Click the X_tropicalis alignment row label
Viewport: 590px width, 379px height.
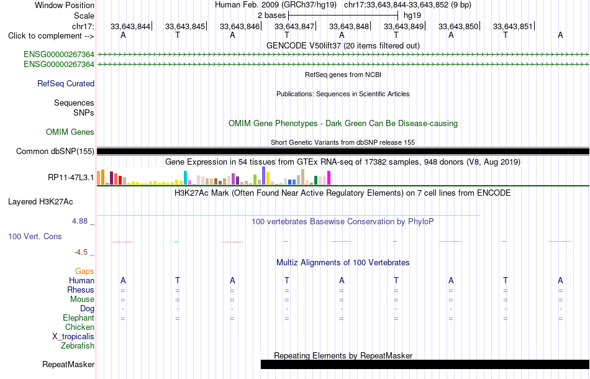(73, 337)
